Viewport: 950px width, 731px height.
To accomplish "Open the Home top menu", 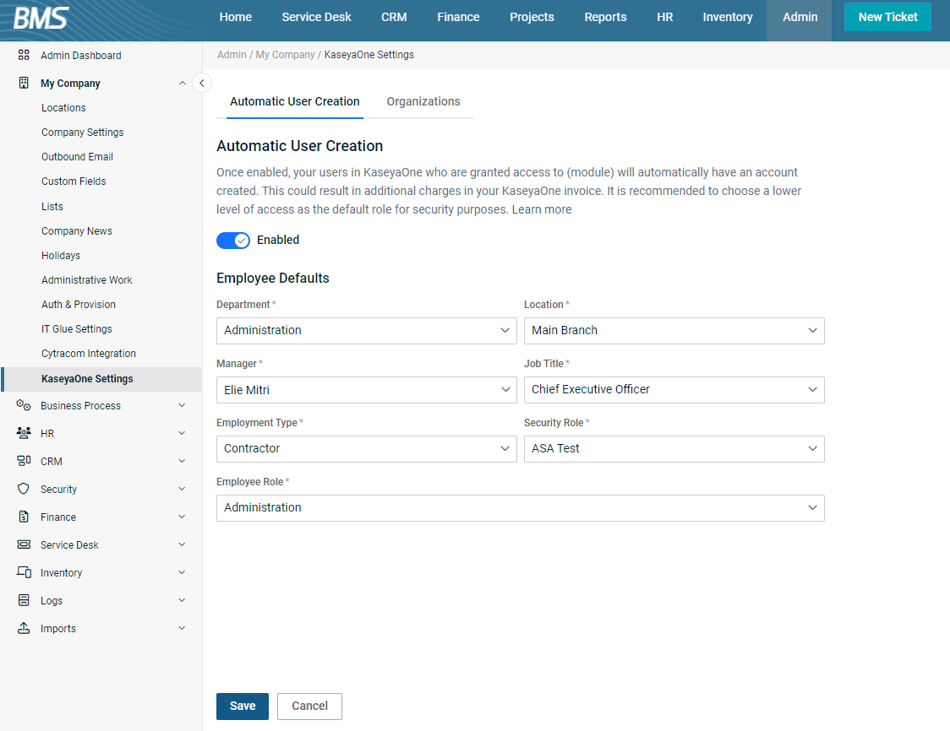I will point(236,18).
